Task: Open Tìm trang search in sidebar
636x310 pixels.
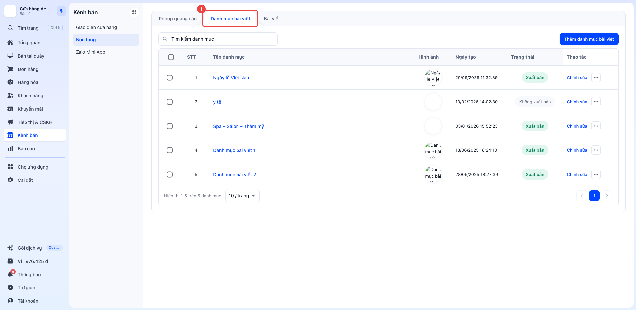Action: coord(35,28)
